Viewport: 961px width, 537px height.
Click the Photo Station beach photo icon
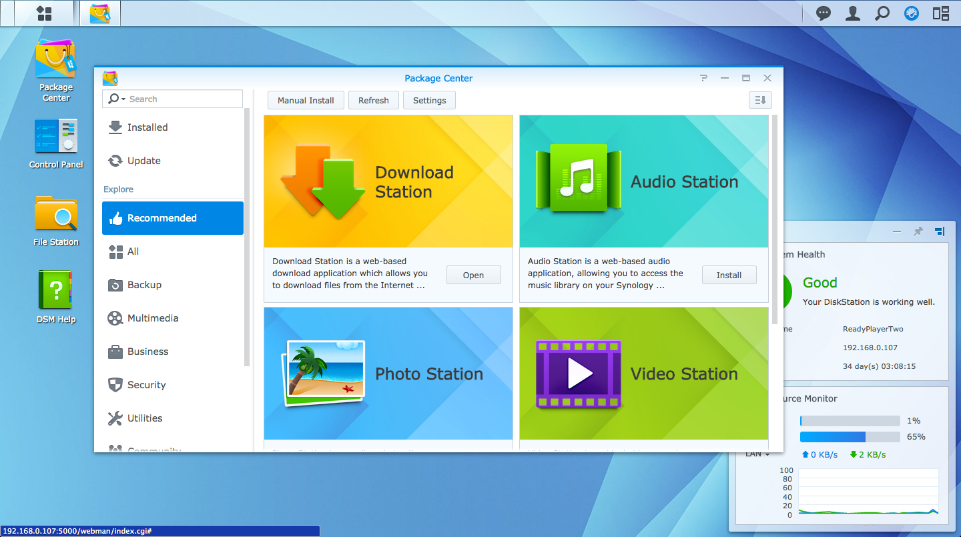tap(323, 374)
